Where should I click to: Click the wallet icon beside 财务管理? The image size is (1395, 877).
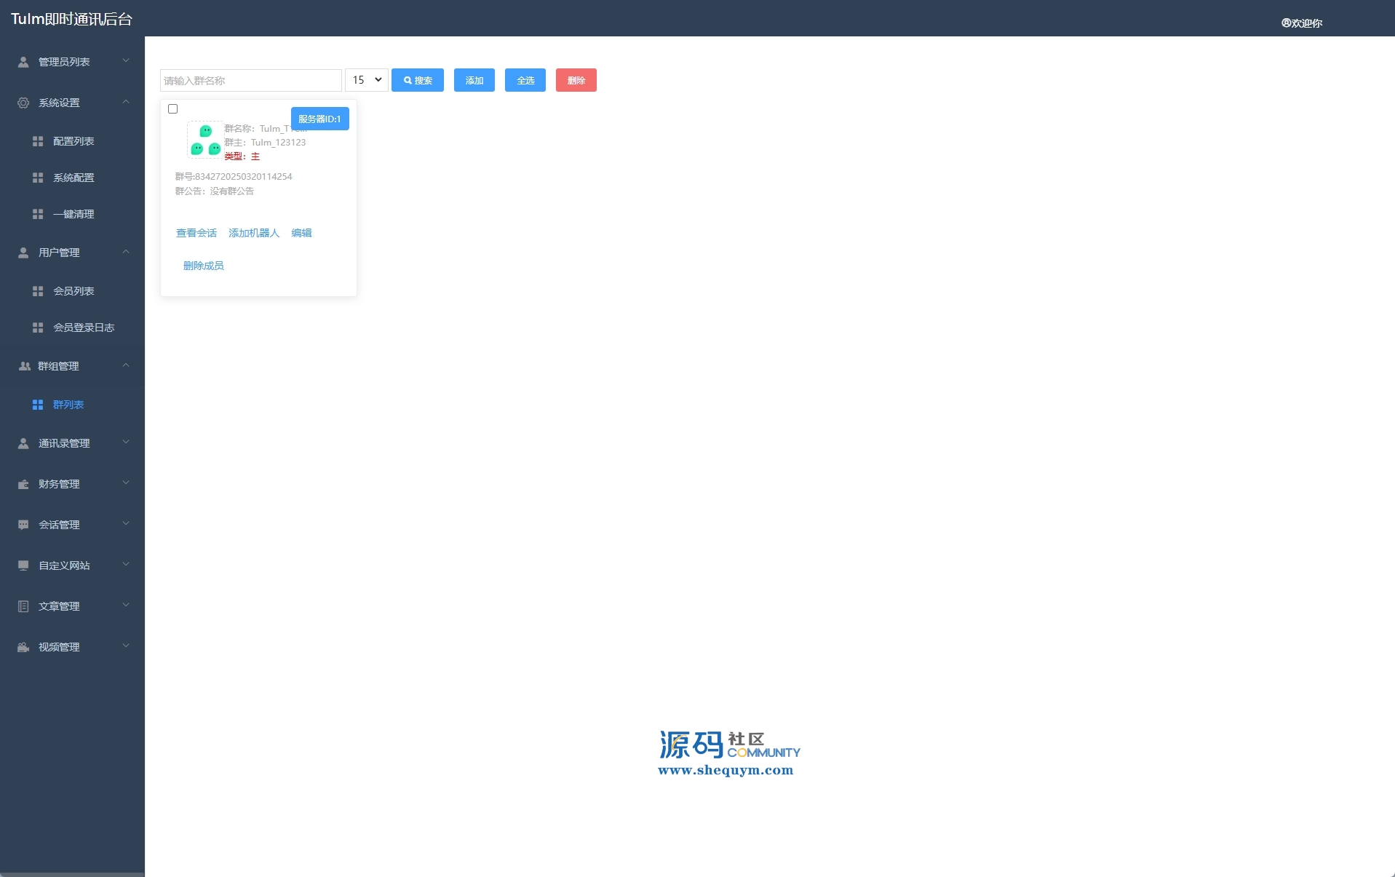(x=23, y=484)
